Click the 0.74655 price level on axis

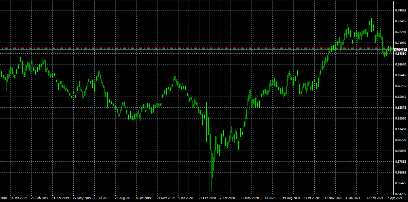(400, 10)
